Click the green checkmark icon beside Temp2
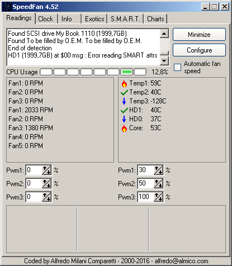The image size is (232, 266). (x=124, y=92)
